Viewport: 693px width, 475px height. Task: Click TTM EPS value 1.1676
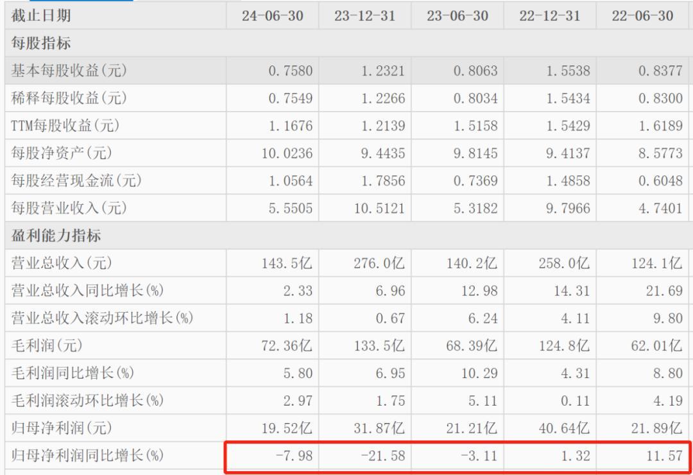(x=291, y=126)
